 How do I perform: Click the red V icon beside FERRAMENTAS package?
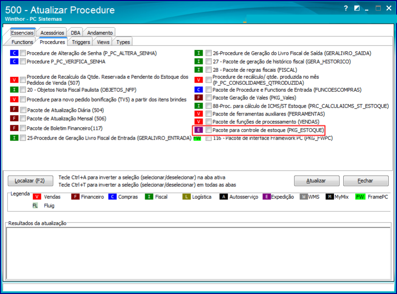click(198, 114)
